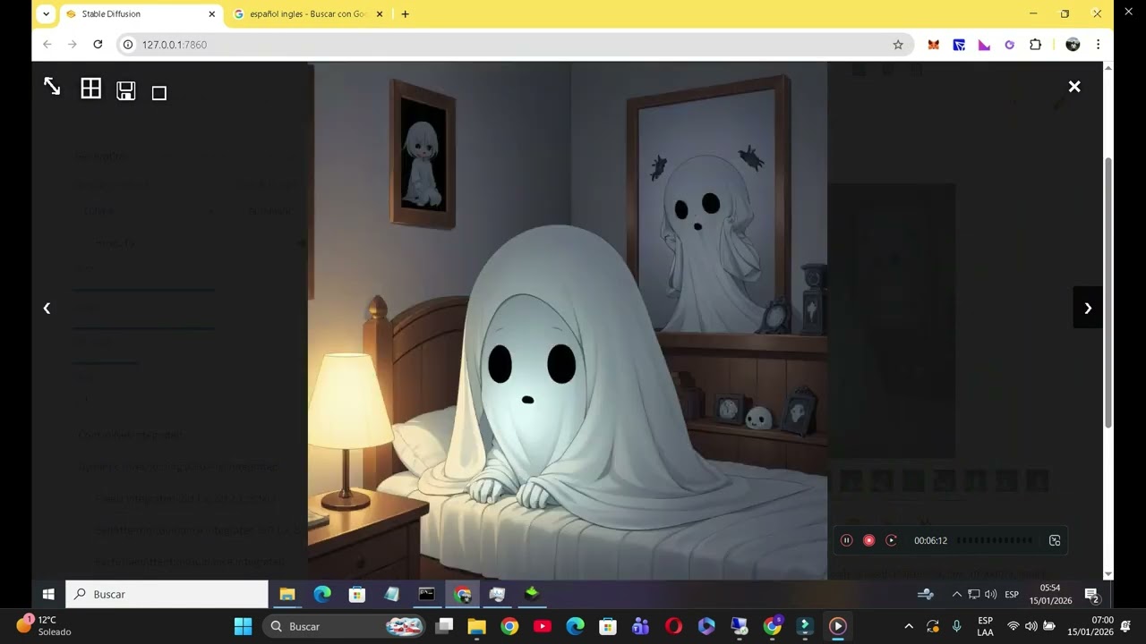Screen dimensions: 1146x644
Task: Open the Start menu in the recorded taskbar
Action: (48, 594)
